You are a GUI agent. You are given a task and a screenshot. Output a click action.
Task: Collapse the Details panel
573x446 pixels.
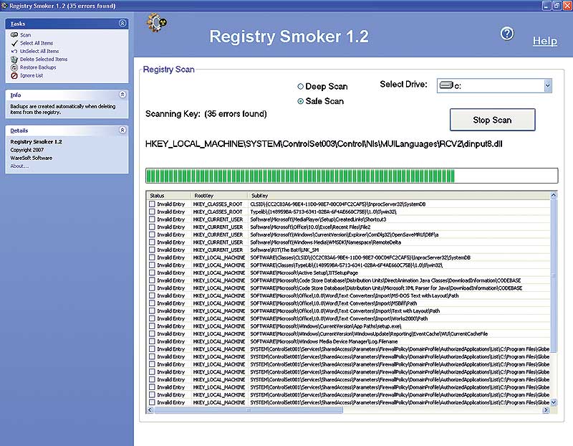click(122, 131)
